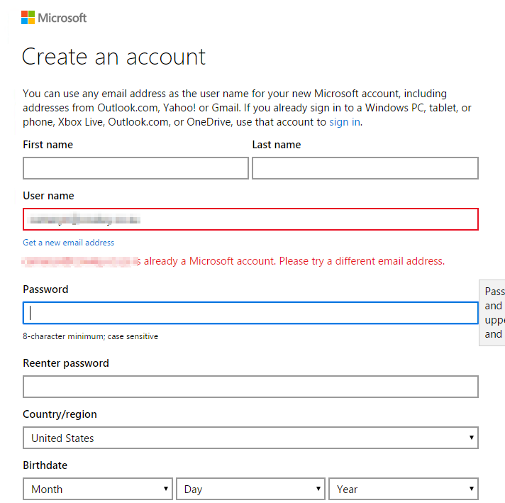This screenshot has width=505, height=503.
Task: Open the Country/region dropdown
Action: (250, 438)
